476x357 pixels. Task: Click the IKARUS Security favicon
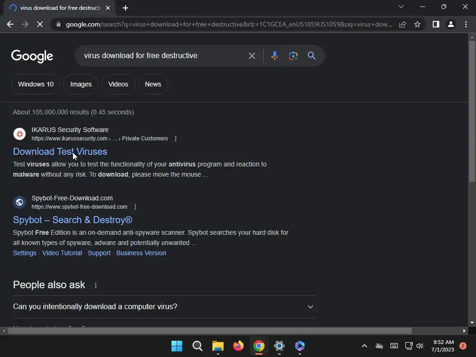[x=20, y=134]
